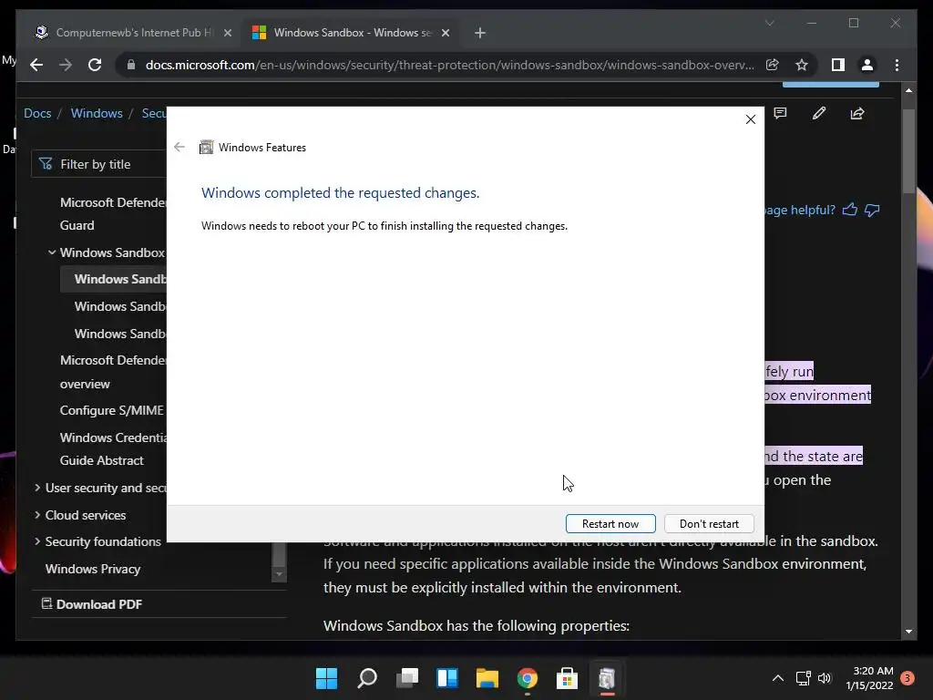The height and width of the screenshot is (700, 933).
Task: Click network icon in system tray
Action: [804, 678]
